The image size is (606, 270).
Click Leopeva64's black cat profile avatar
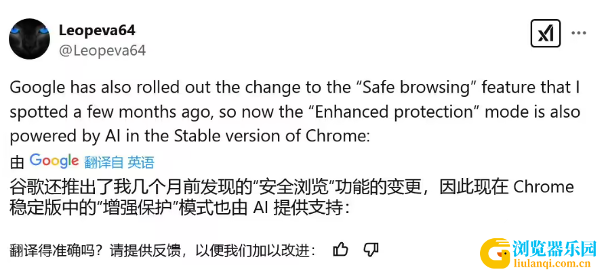click(x=29, y=39)
